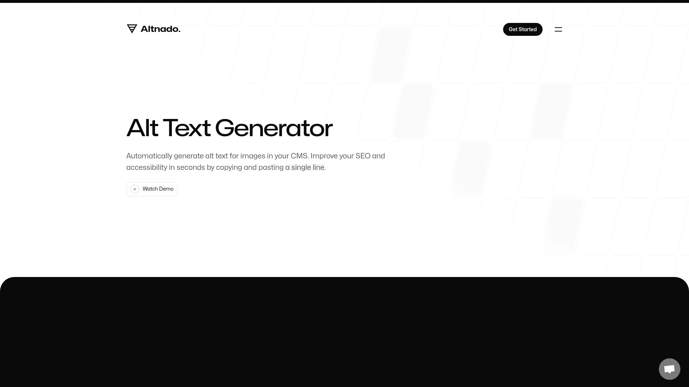This screenshot has width=689, height=387.
Task: Click the Get Started button
Action: point(522,29)
